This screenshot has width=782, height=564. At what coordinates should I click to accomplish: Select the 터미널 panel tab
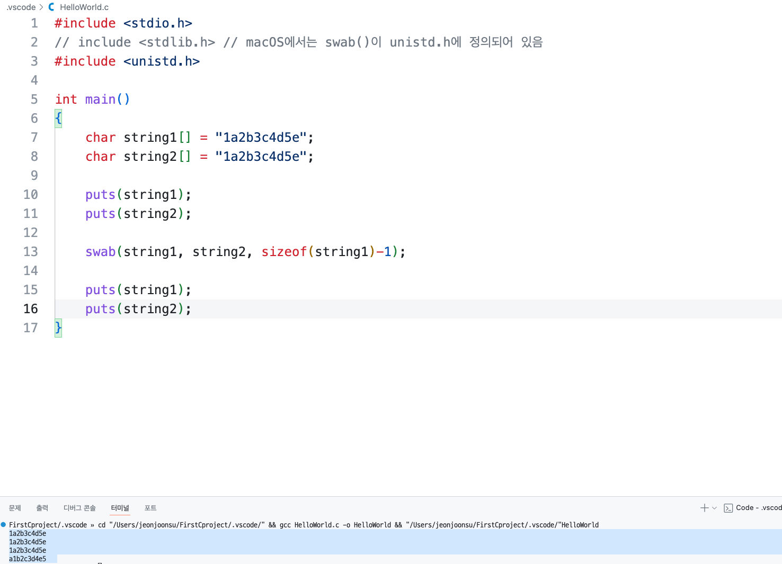[x=120, y=508]
